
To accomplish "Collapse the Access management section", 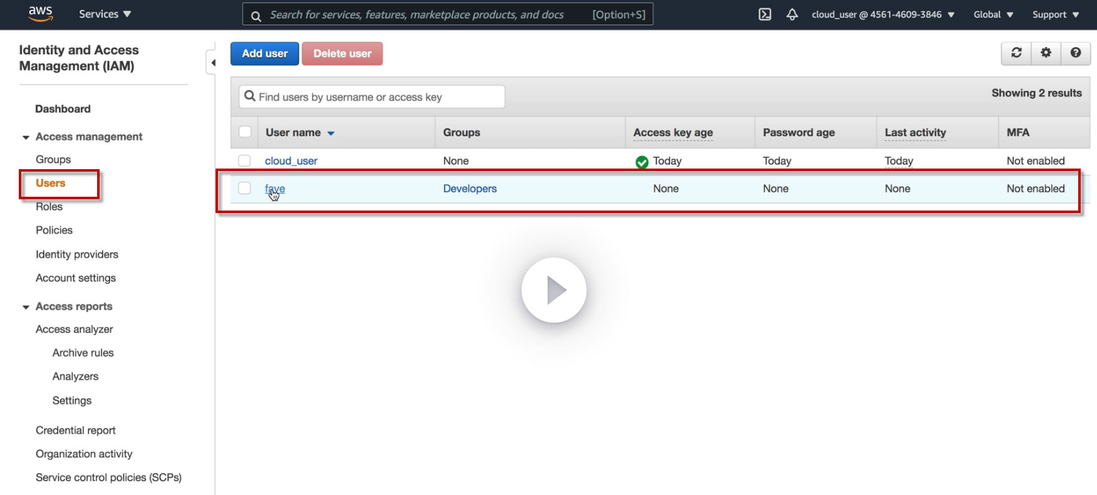I will pyautogui.click(x=26, y=137).
